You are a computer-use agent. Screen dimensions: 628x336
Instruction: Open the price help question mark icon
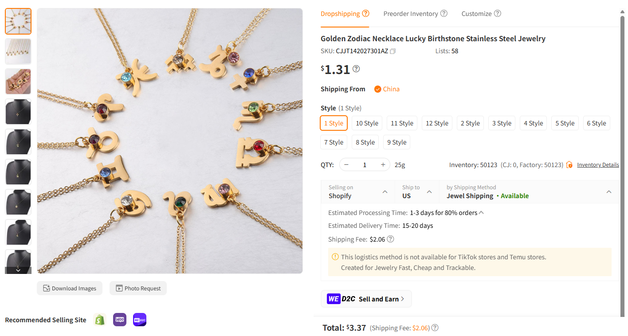(x=356, y=69)
